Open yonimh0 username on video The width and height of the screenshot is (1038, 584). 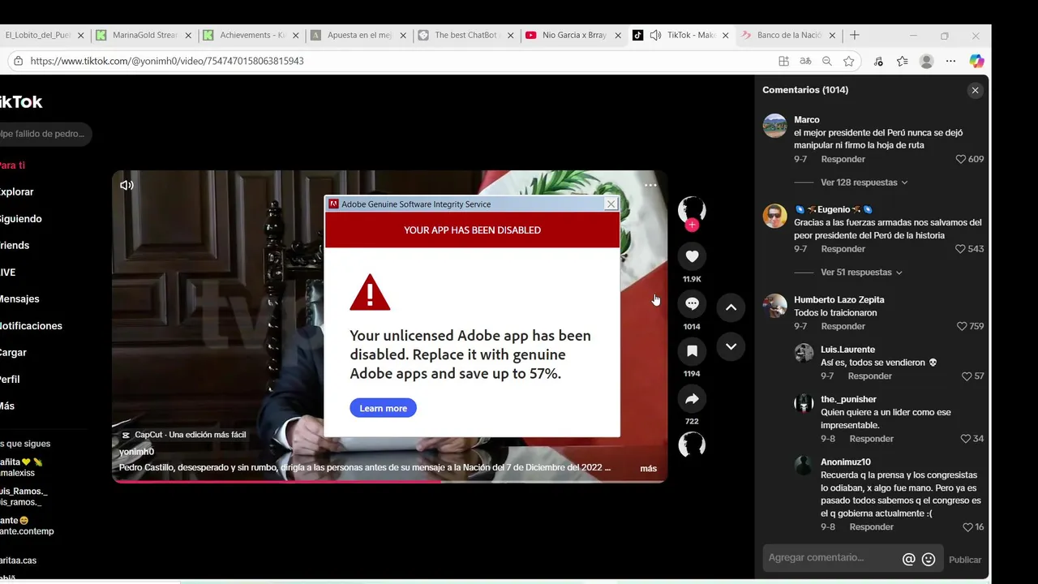pos(136,452)
